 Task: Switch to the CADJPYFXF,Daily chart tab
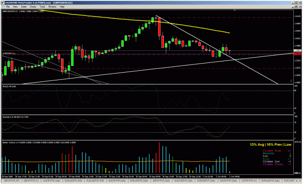tap(228, 181)
